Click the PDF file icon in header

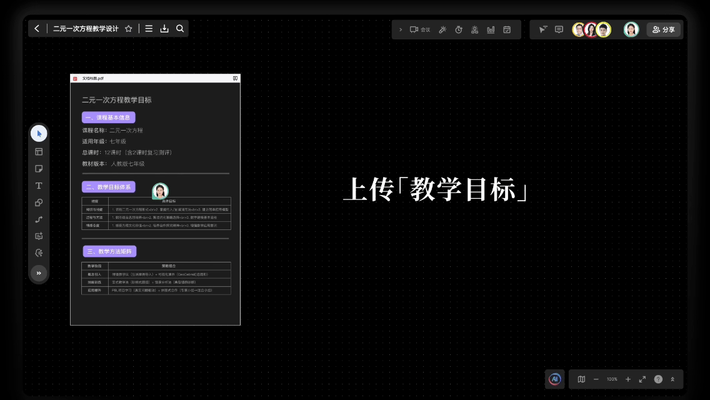75,78
